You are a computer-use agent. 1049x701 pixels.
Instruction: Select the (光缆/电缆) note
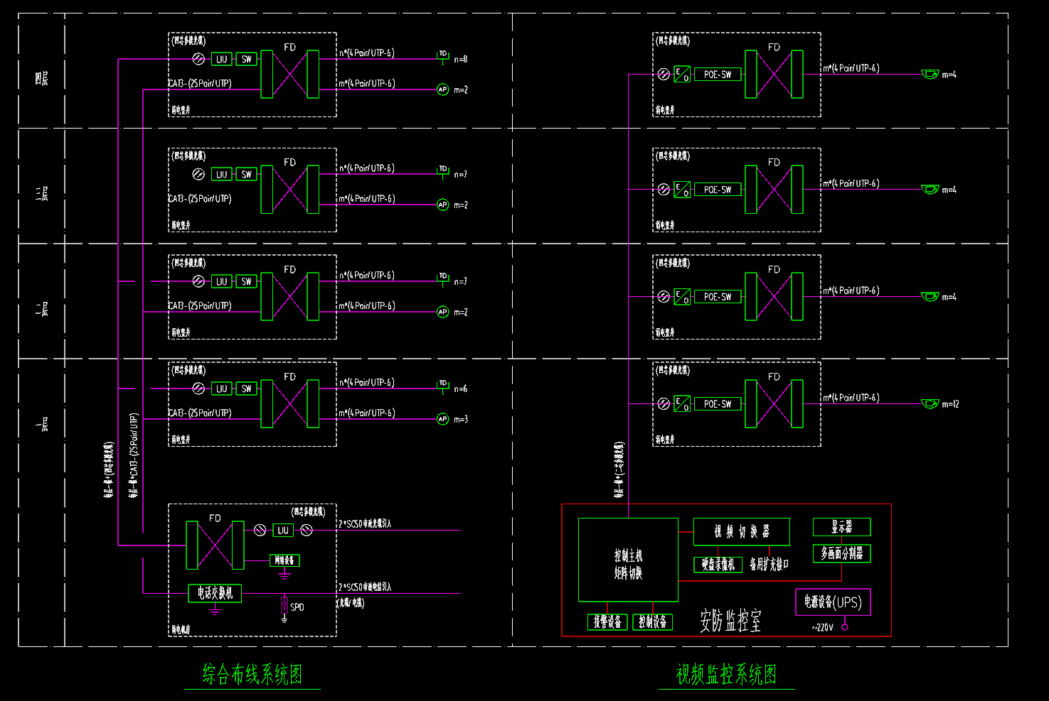pos(351,602)
